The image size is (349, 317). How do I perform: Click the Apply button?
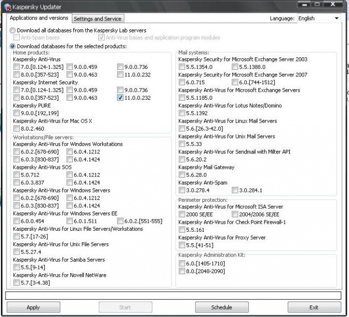tap(33, 307)
